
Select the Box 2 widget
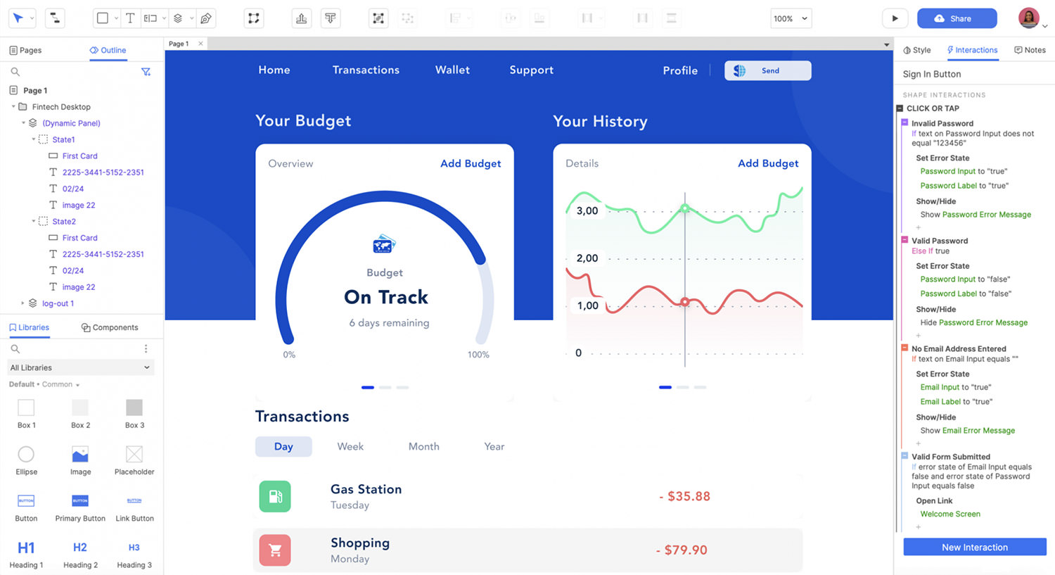[x=80, y=413]
